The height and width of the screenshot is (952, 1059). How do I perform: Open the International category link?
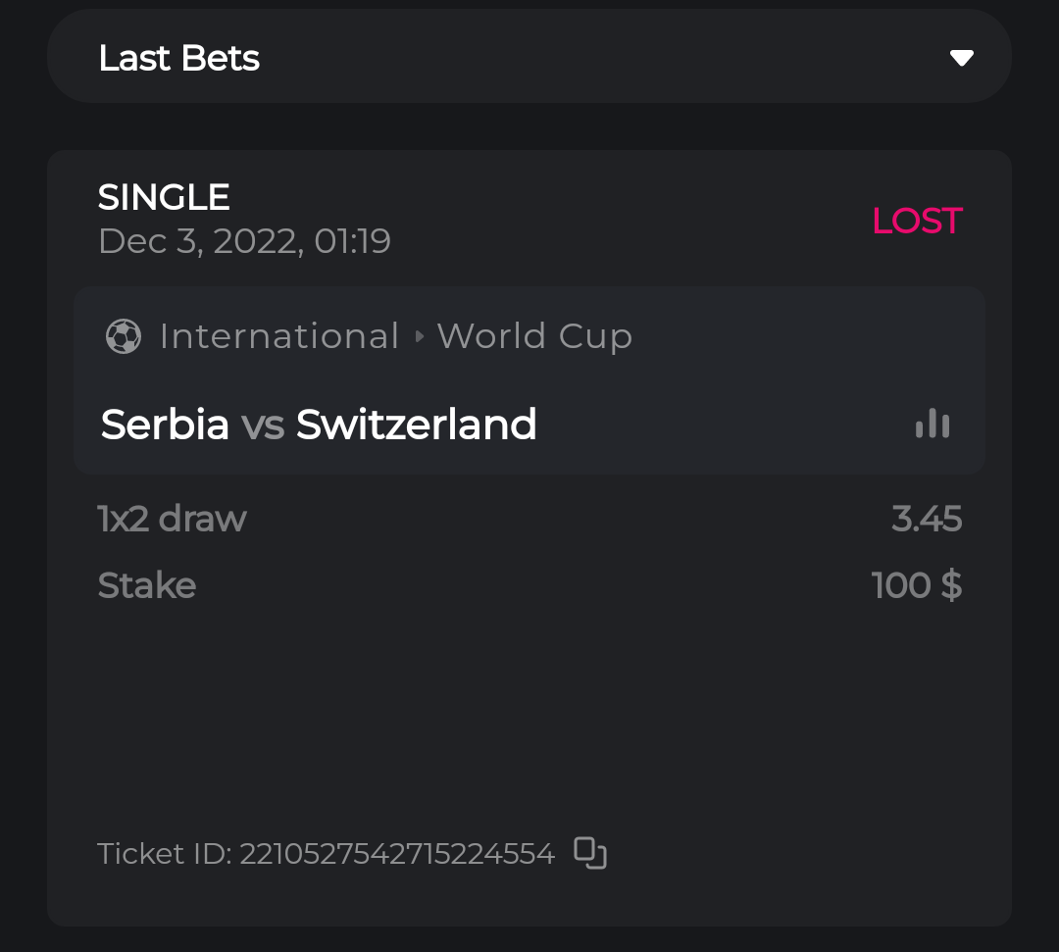click(279, 336)
